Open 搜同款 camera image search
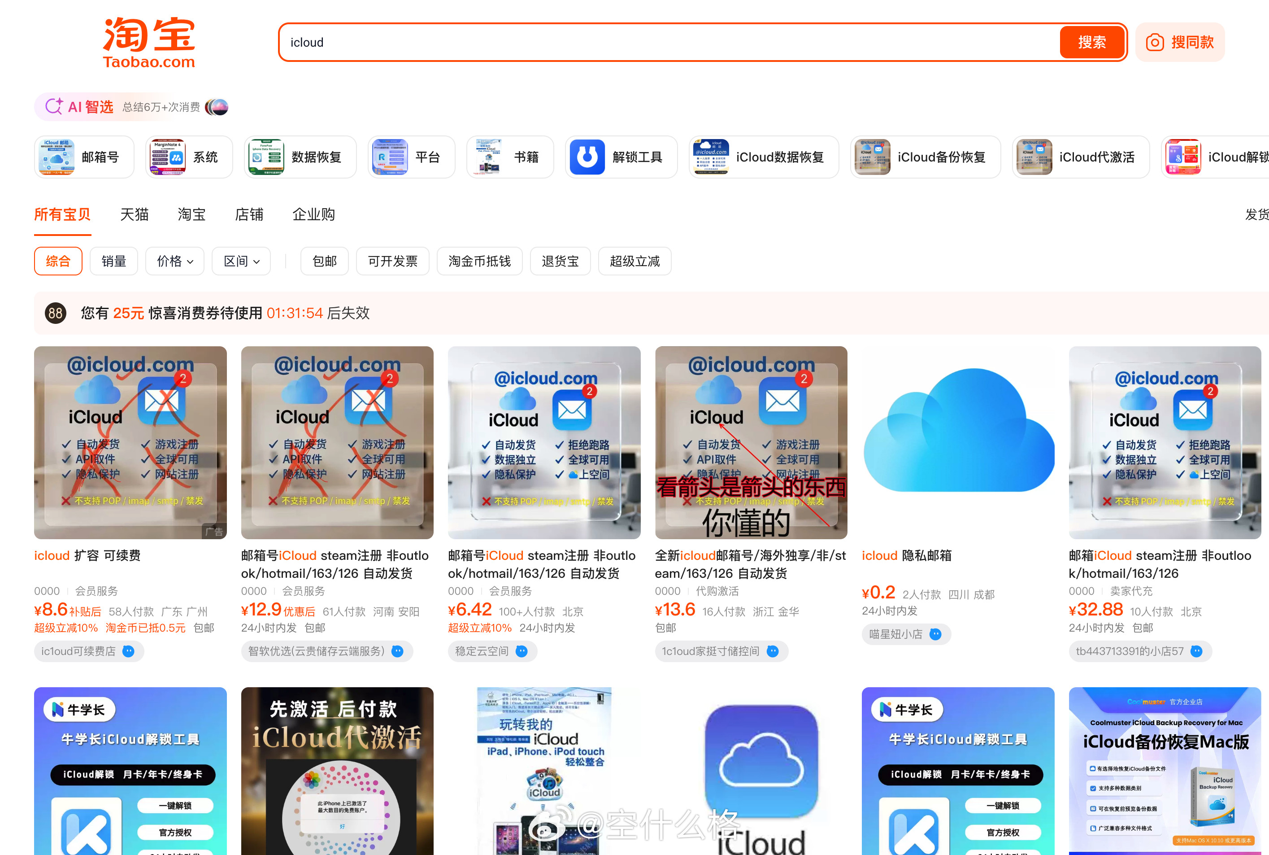The height and width of the screenshot is (855, 1269). (1180, 42)
